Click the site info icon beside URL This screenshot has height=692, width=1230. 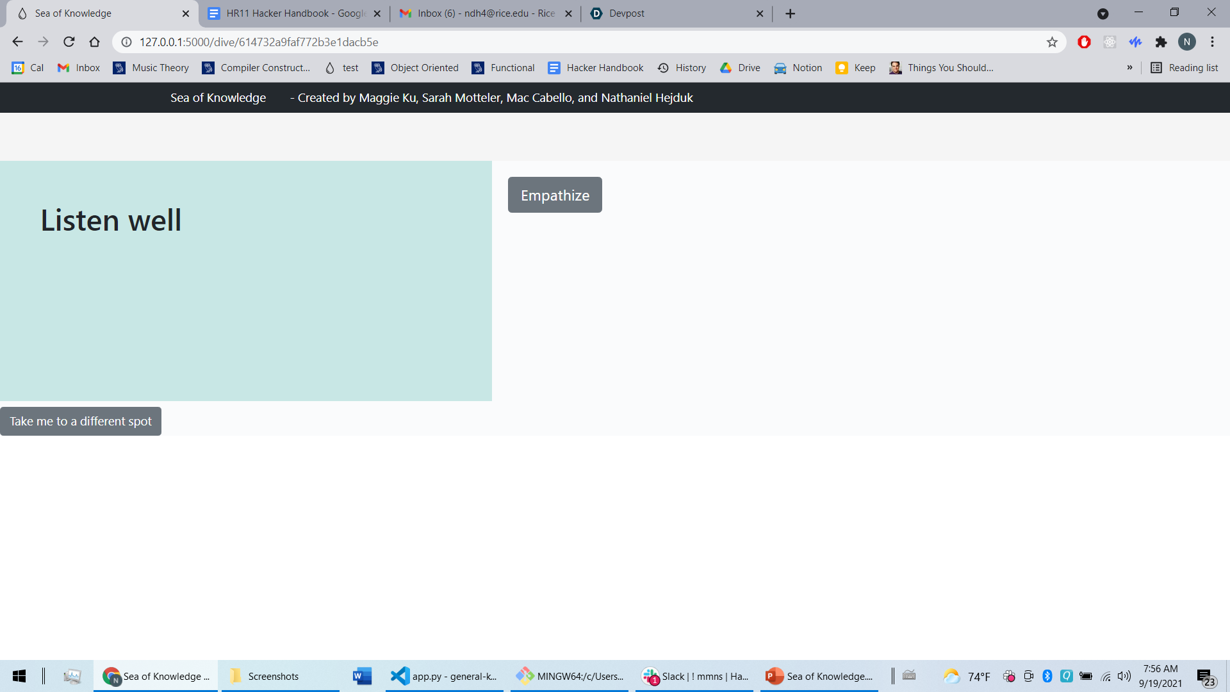click(x=127, y=42)
